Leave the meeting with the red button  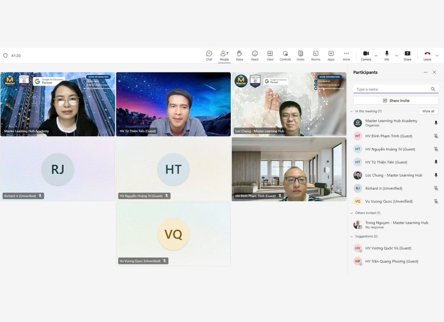(x=427, y=56)
